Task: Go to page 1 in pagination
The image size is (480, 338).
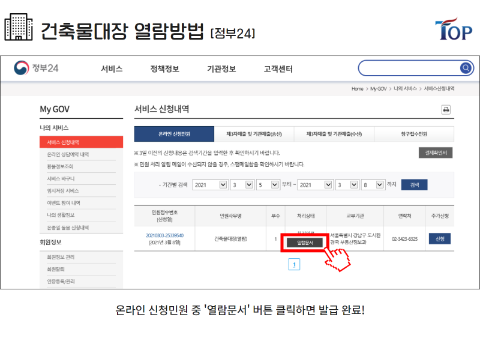Action: tap(294, 264)
